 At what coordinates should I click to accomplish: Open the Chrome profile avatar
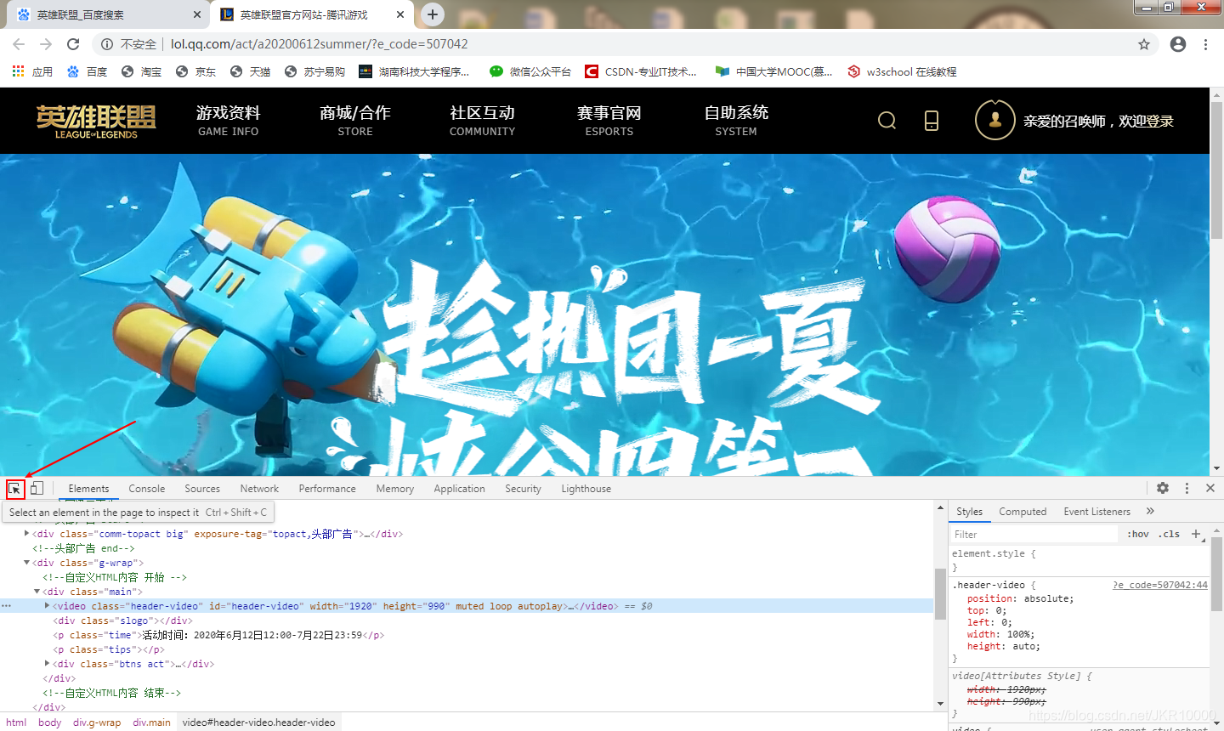[x=1178, y=44]
